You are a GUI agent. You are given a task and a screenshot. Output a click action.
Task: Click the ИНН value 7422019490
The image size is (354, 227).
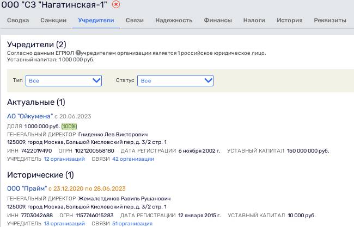pos(36,150)
